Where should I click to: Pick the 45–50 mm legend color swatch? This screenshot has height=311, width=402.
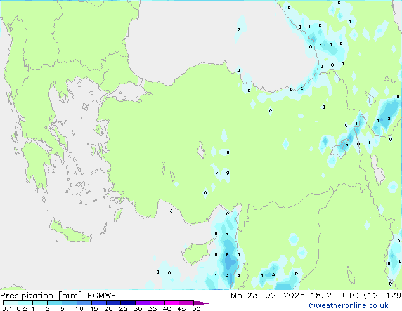coord(186,303)
